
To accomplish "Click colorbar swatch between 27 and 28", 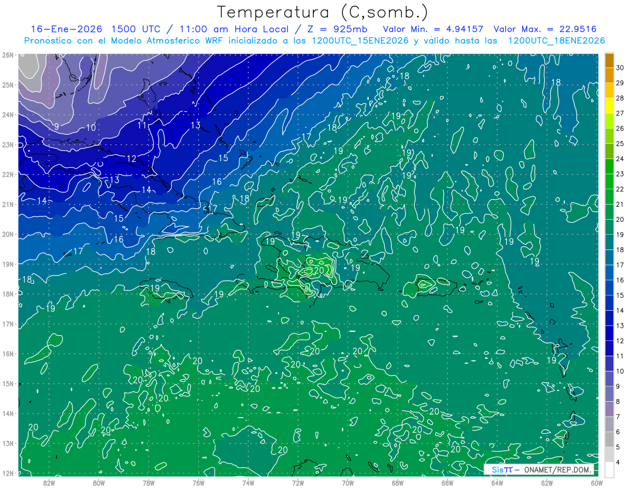I will click(609, 106).
